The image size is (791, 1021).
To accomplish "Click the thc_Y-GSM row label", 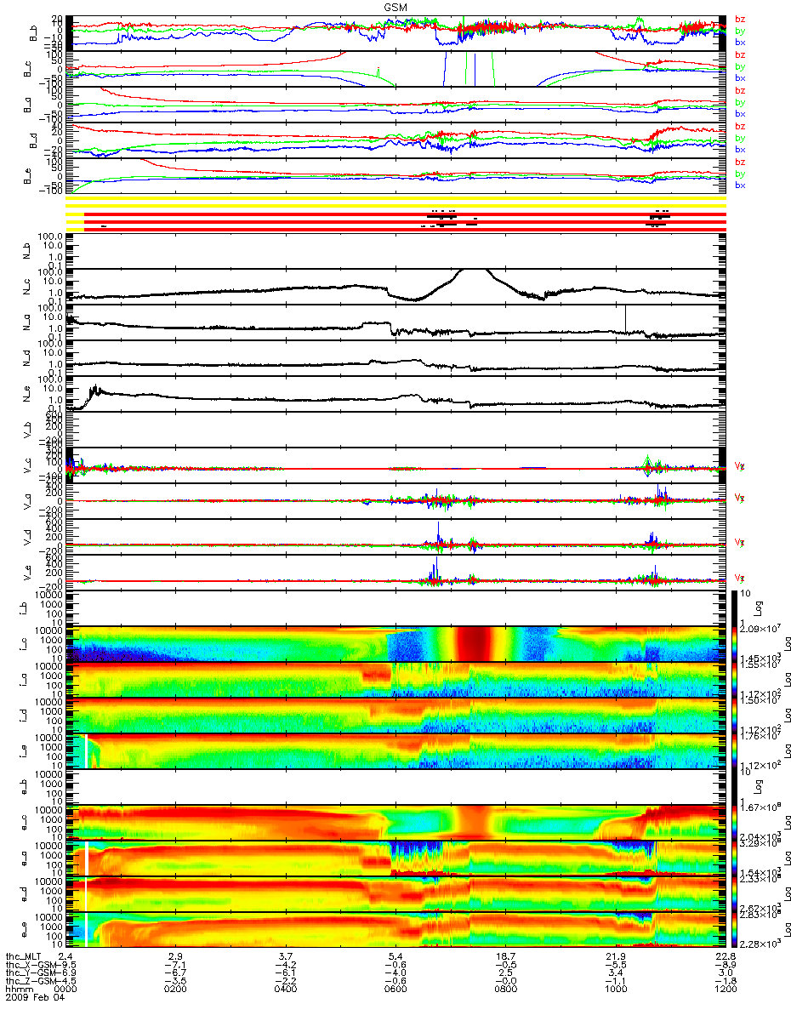I will coord(31,973).
